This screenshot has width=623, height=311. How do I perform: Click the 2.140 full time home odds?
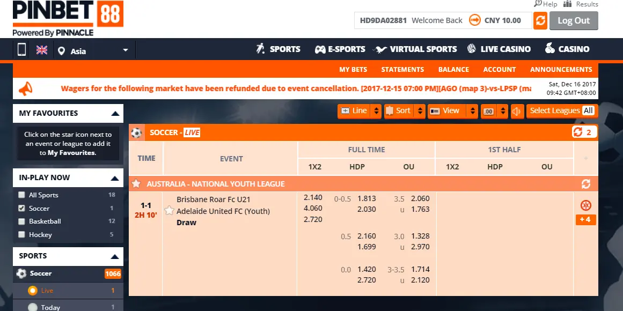pos(312,198)
